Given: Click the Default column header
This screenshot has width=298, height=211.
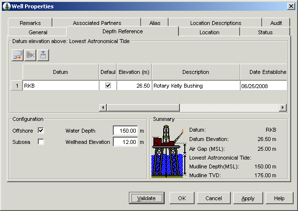Looking at the screenshot, I should click(108, 72).
